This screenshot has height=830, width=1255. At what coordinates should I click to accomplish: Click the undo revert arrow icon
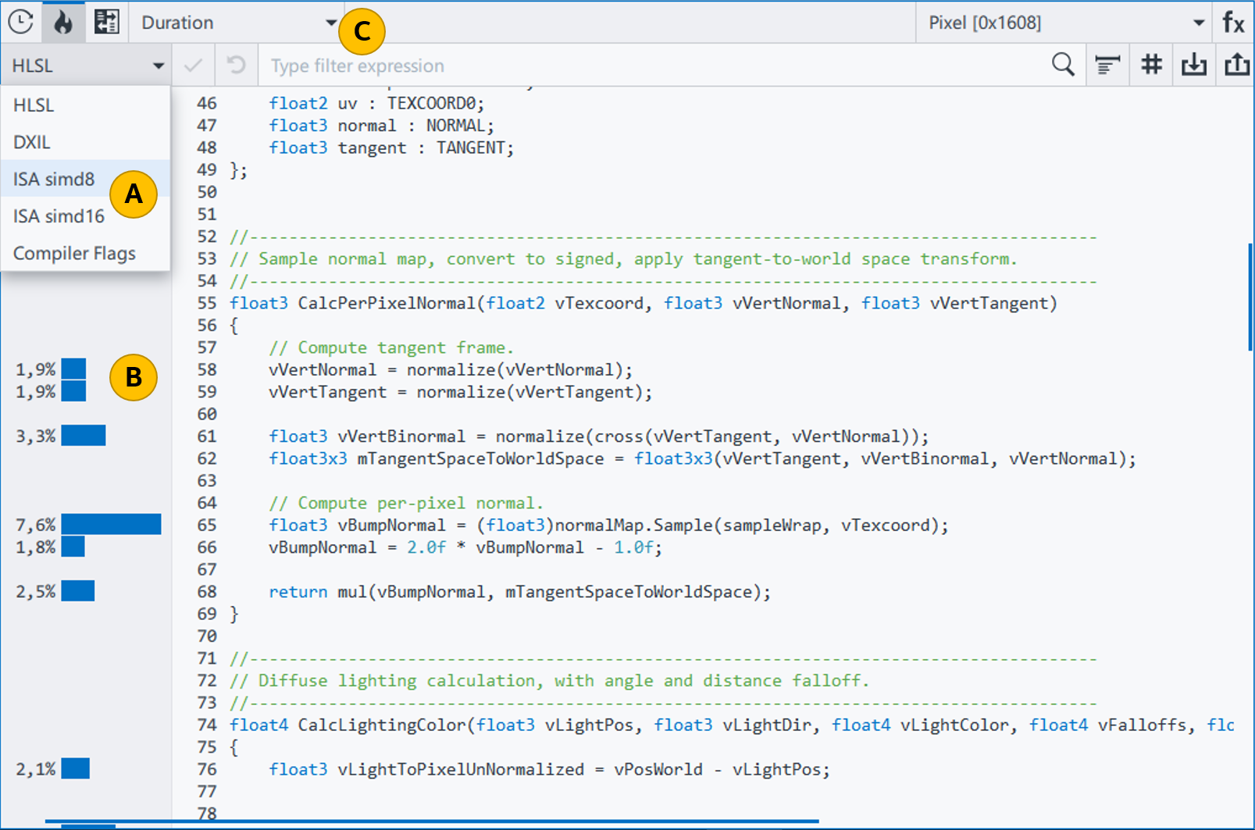click(236, 66)
